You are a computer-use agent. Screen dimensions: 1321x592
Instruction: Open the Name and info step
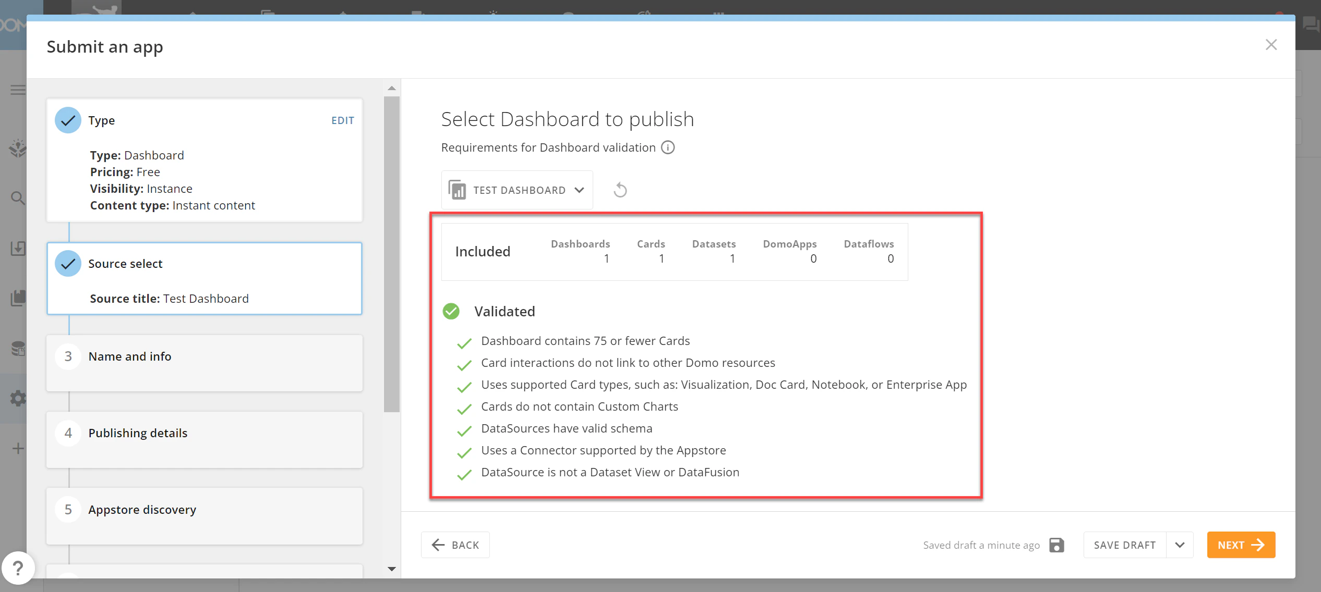coord(205,363)
